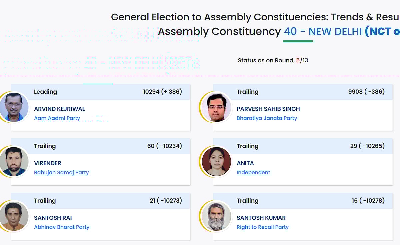Select the ARVIND KEJRIWAL name
The height and width of the screenshot is (245, 400).
(x=59, y=109)
